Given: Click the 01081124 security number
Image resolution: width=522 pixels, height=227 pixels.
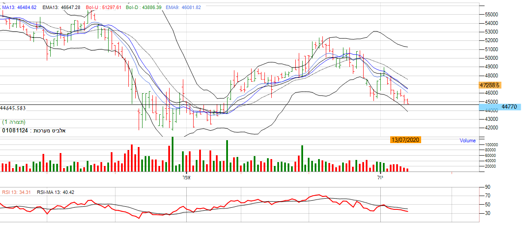Looking at the screenshot, I should coord(15,130).
